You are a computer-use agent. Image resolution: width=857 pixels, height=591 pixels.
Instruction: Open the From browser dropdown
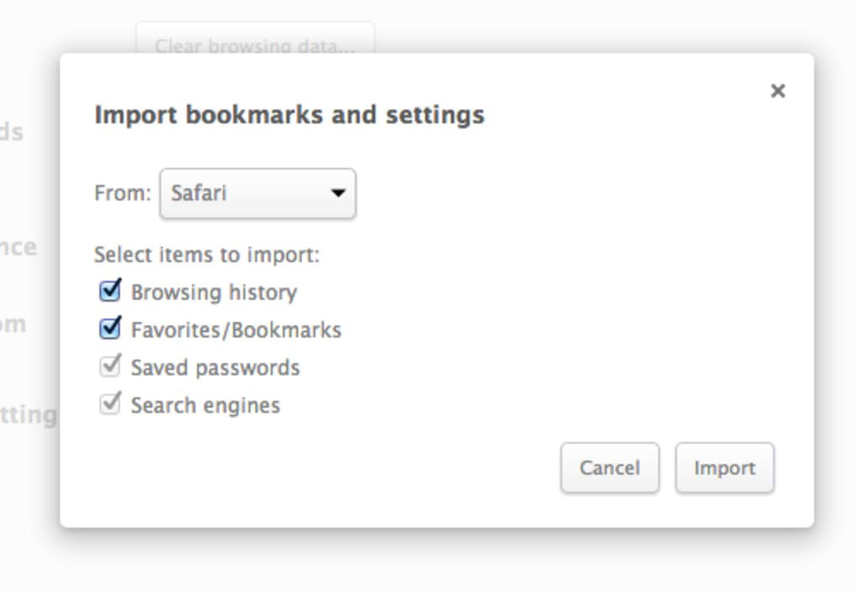coord(257,194)
